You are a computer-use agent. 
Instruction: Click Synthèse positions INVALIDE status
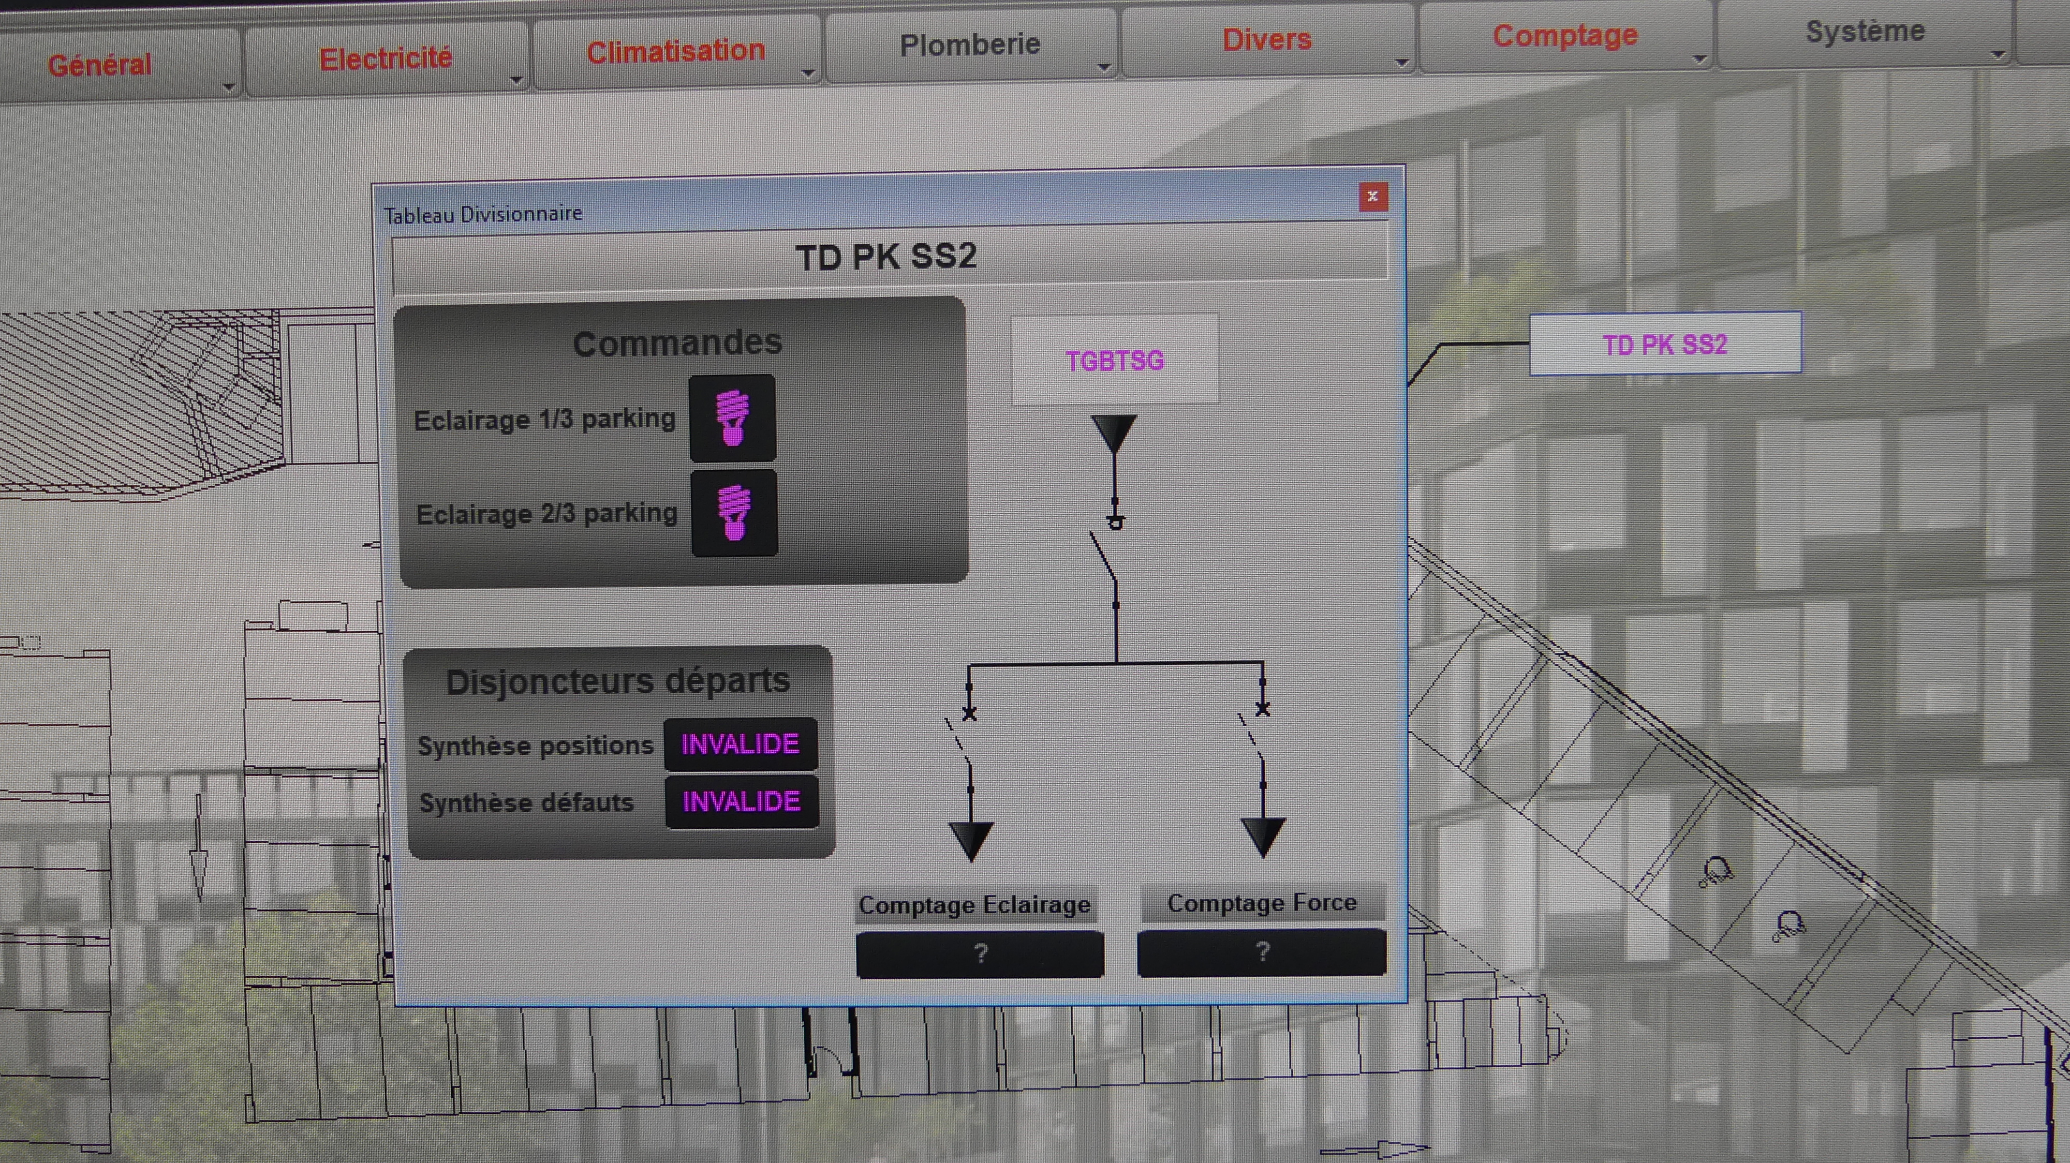[740, 744]
